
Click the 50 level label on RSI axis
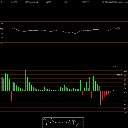(x=2, y=34)
